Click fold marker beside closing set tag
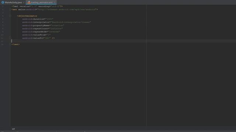Image resolution: width=236 pixels, height=132 pixels. [x=10, y=44]
